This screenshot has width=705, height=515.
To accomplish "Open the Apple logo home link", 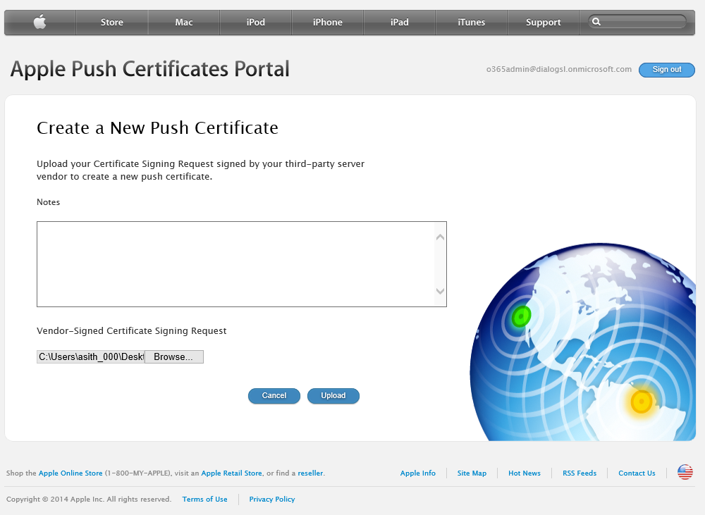I will [x=40, y=22].
